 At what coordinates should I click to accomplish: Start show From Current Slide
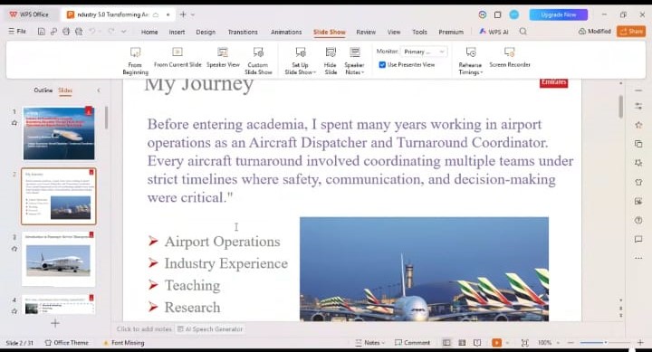tap(177, 57)
